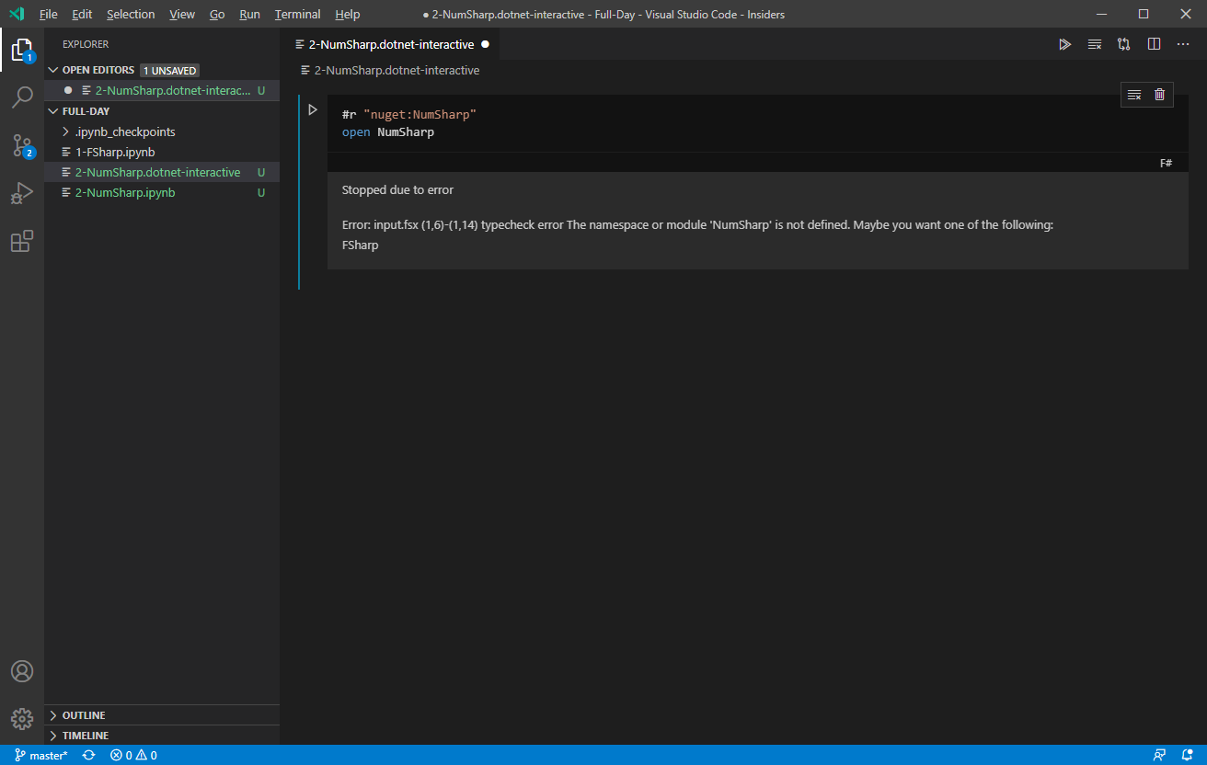Open the master* branch picker
This screenshot has height=765, width=1207.
[x=41, y=755]
